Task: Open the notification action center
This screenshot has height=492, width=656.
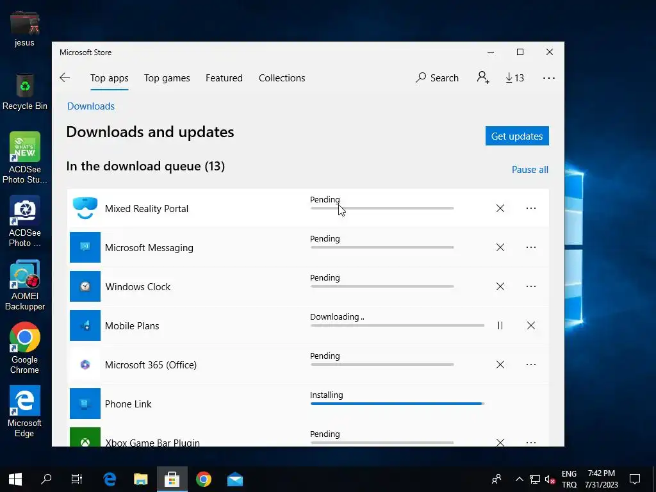Action: point(635,479)
